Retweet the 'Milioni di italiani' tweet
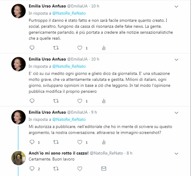This screenshot has width=191, height=176. (x=56, y=101)
